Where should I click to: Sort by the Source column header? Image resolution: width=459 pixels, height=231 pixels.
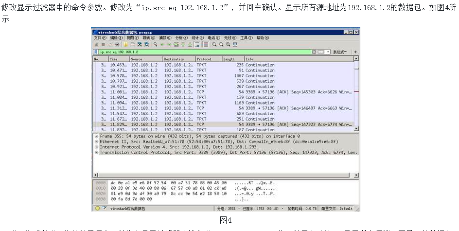point(146,59)
